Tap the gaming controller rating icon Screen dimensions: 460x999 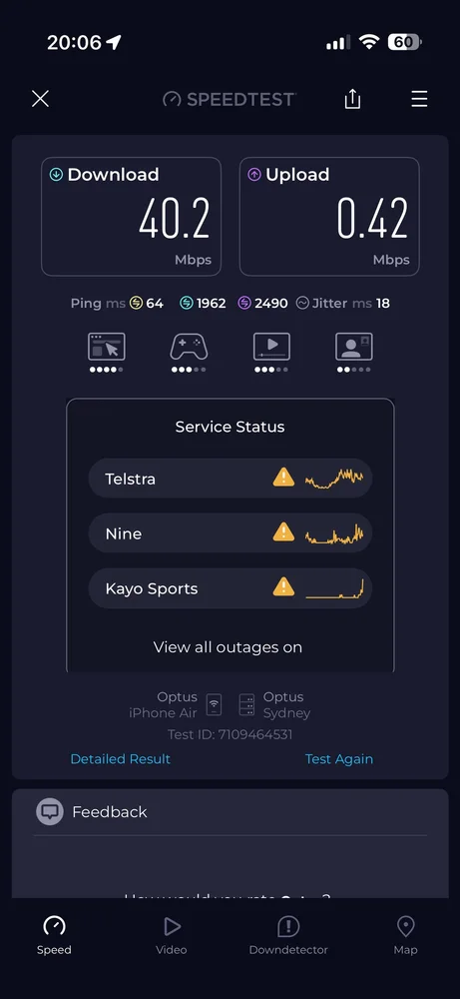click(189, 347)
